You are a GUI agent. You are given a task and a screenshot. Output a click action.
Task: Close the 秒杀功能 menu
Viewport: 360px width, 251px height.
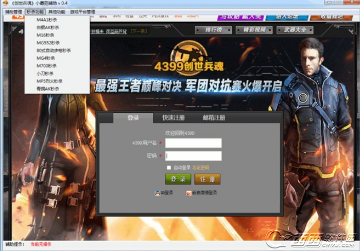click(x=35, y=12)
